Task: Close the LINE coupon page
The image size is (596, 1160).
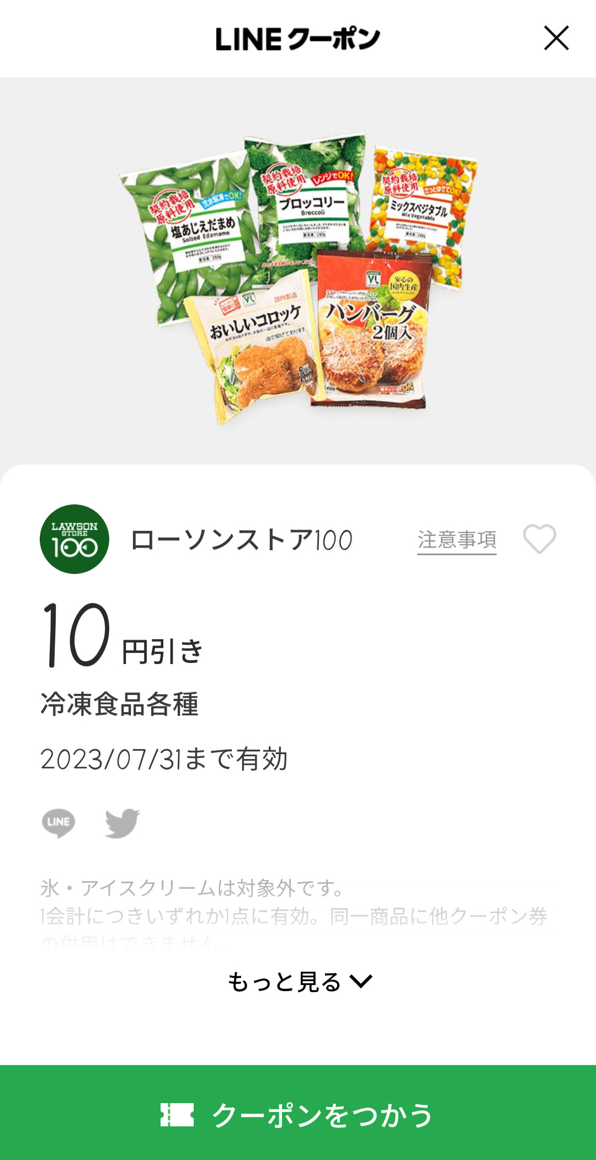Action: click(556, 38)
